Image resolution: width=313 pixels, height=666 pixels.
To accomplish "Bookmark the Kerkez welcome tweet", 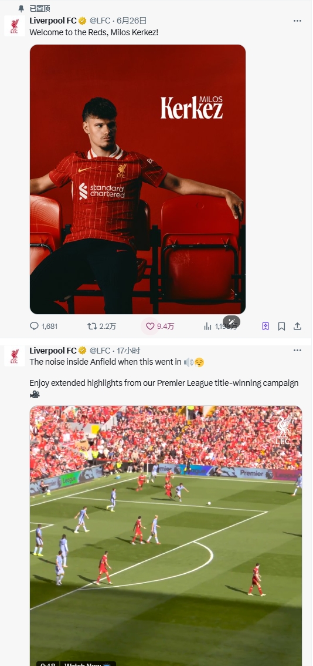I will 281,326.
